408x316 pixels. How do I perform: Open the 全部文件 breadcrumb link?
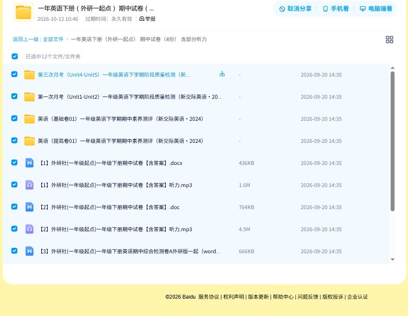pos(53,39)
